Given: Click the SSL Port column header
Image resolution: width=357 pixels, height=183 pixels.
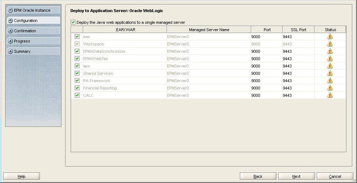Looking at the screenshot, I should [298, 30].
